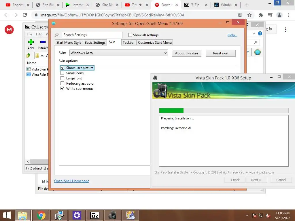Click the installer progress bar
Screen dimensions: 295x221
click(224, 110)
